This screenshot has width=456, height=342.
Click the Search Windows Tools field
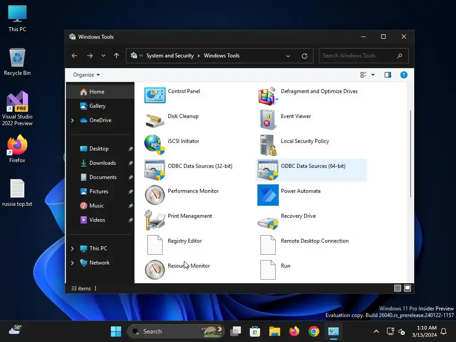[x=363, y=56]
